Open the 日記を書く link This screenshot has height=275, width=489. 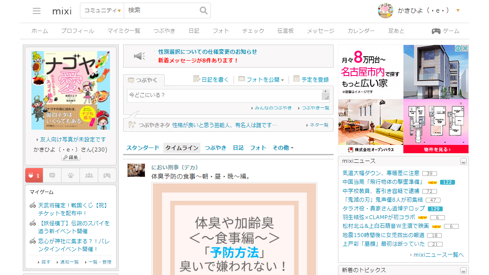(211, 79)
